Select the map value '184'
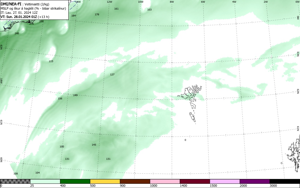The width and height of the screenshot is (300, 188). pos(73,16)
